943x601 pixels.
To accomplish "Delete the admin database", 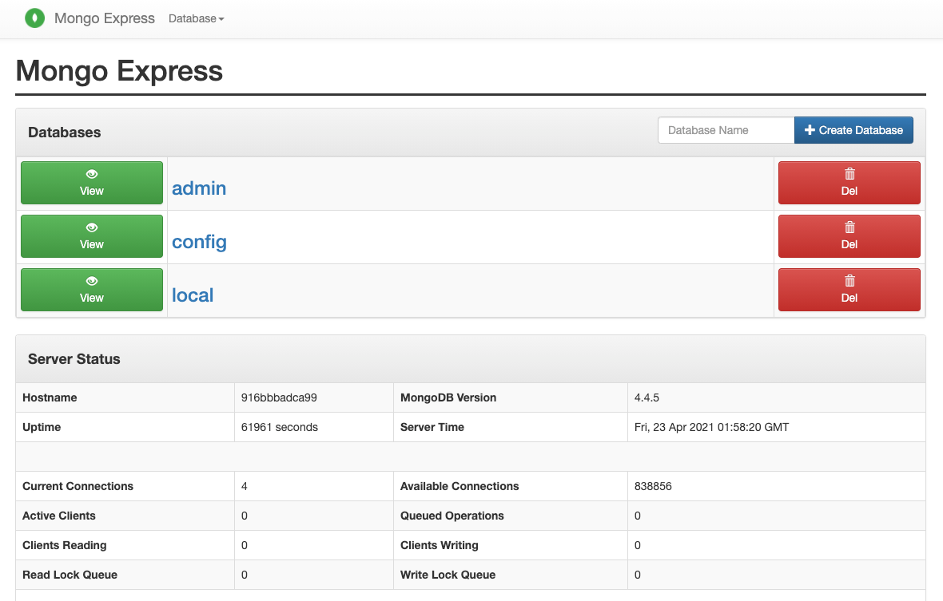I will 849,183.
